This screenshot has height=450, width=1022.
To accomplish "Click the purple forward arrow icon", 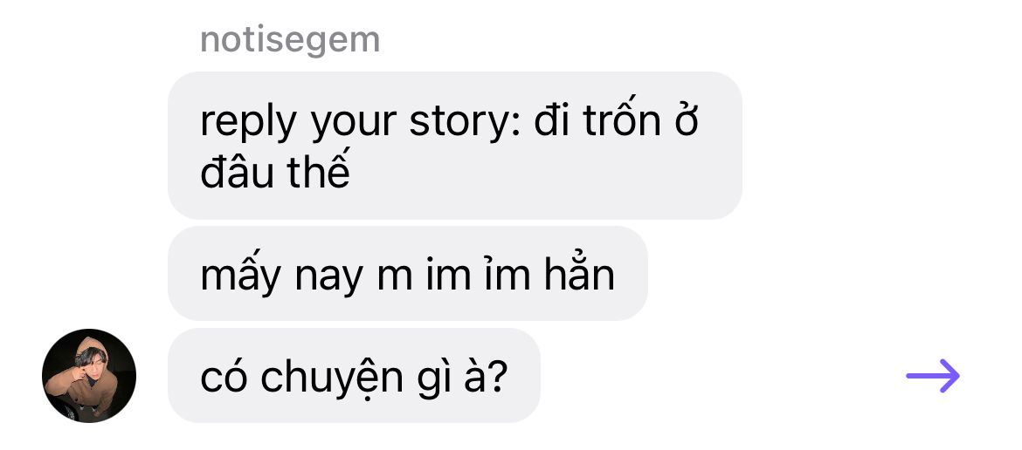I will pos(933,376).
